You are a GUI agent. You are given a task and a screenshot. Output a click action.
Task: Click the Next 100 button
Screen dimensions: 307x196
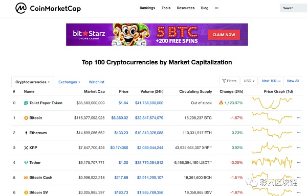[x=271, y=81]
